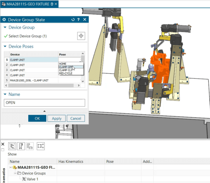Click second bookmark-style show toolbar icon

point(21,146)
